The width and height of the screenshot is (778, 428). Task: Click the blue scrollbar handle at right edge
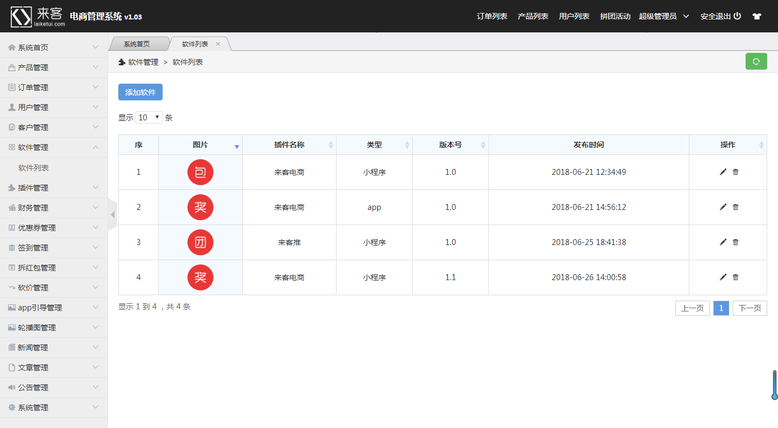775,385
